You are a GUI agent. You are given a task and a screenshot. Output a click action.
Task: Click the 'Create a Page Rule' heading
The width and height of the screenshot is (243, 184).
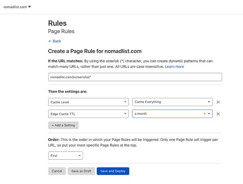(x=94, y=51)
